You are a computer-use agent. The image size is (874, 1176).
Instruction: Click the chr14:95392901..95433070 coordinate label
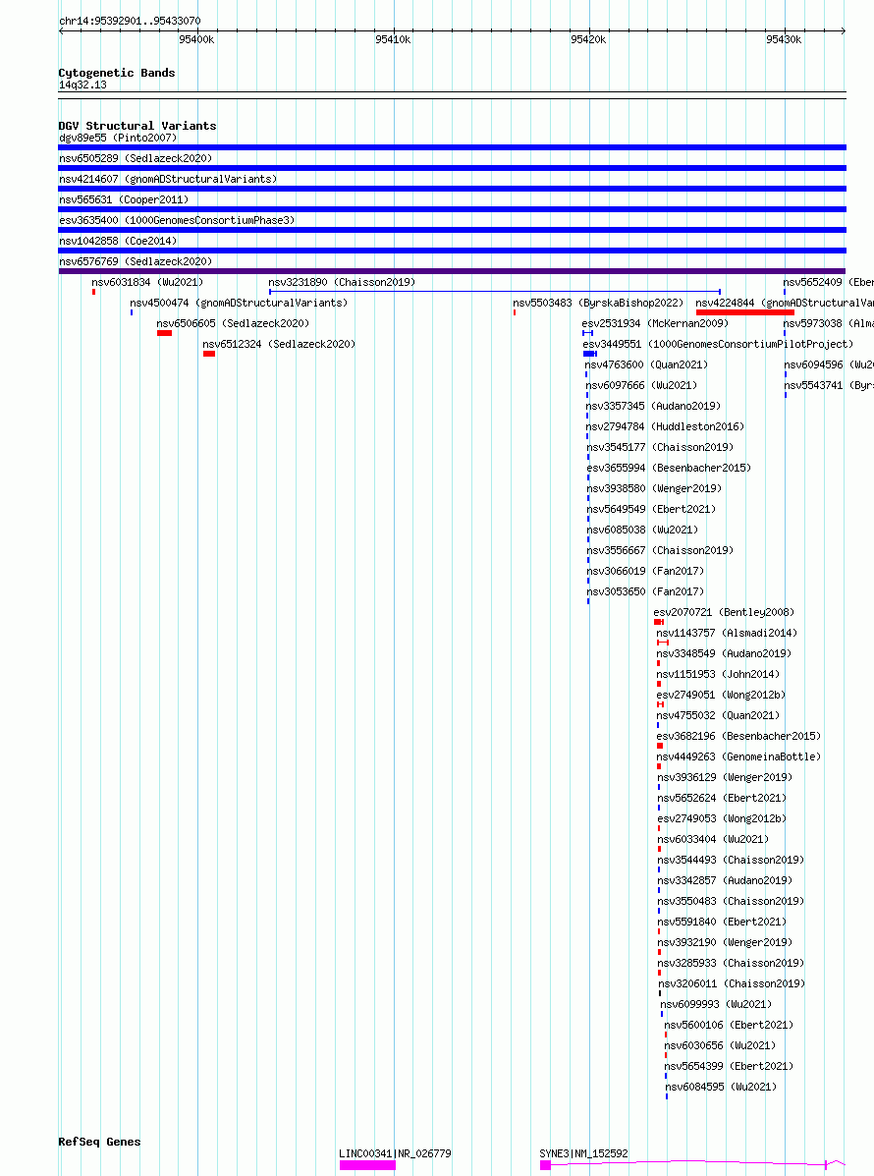(130, 21)
